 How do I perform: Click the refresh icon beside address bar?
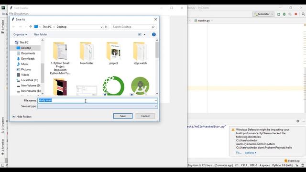pos(106,27)
